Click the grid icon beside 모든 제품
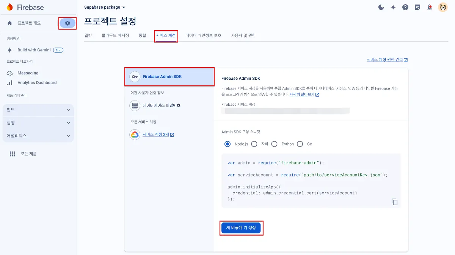Screen dimensions: 455x255 click(x=13, y=154)
